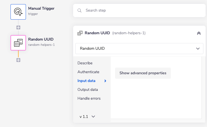Open the Authenticate section
Viewport: 207px width, 127px height.
pos(88,72)
